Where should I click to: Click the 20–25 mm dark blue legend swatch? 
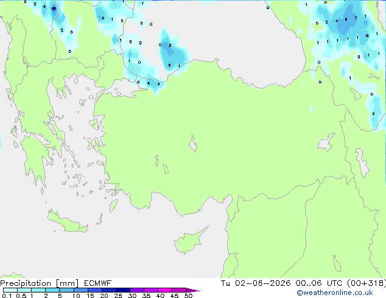pyautogui.click(x=108, y=290)
